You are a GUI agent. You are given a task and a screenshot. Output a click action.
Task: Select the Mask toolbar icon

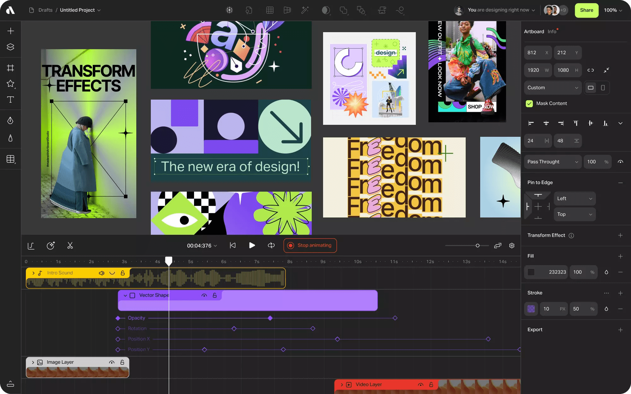(x=326, y=10)
